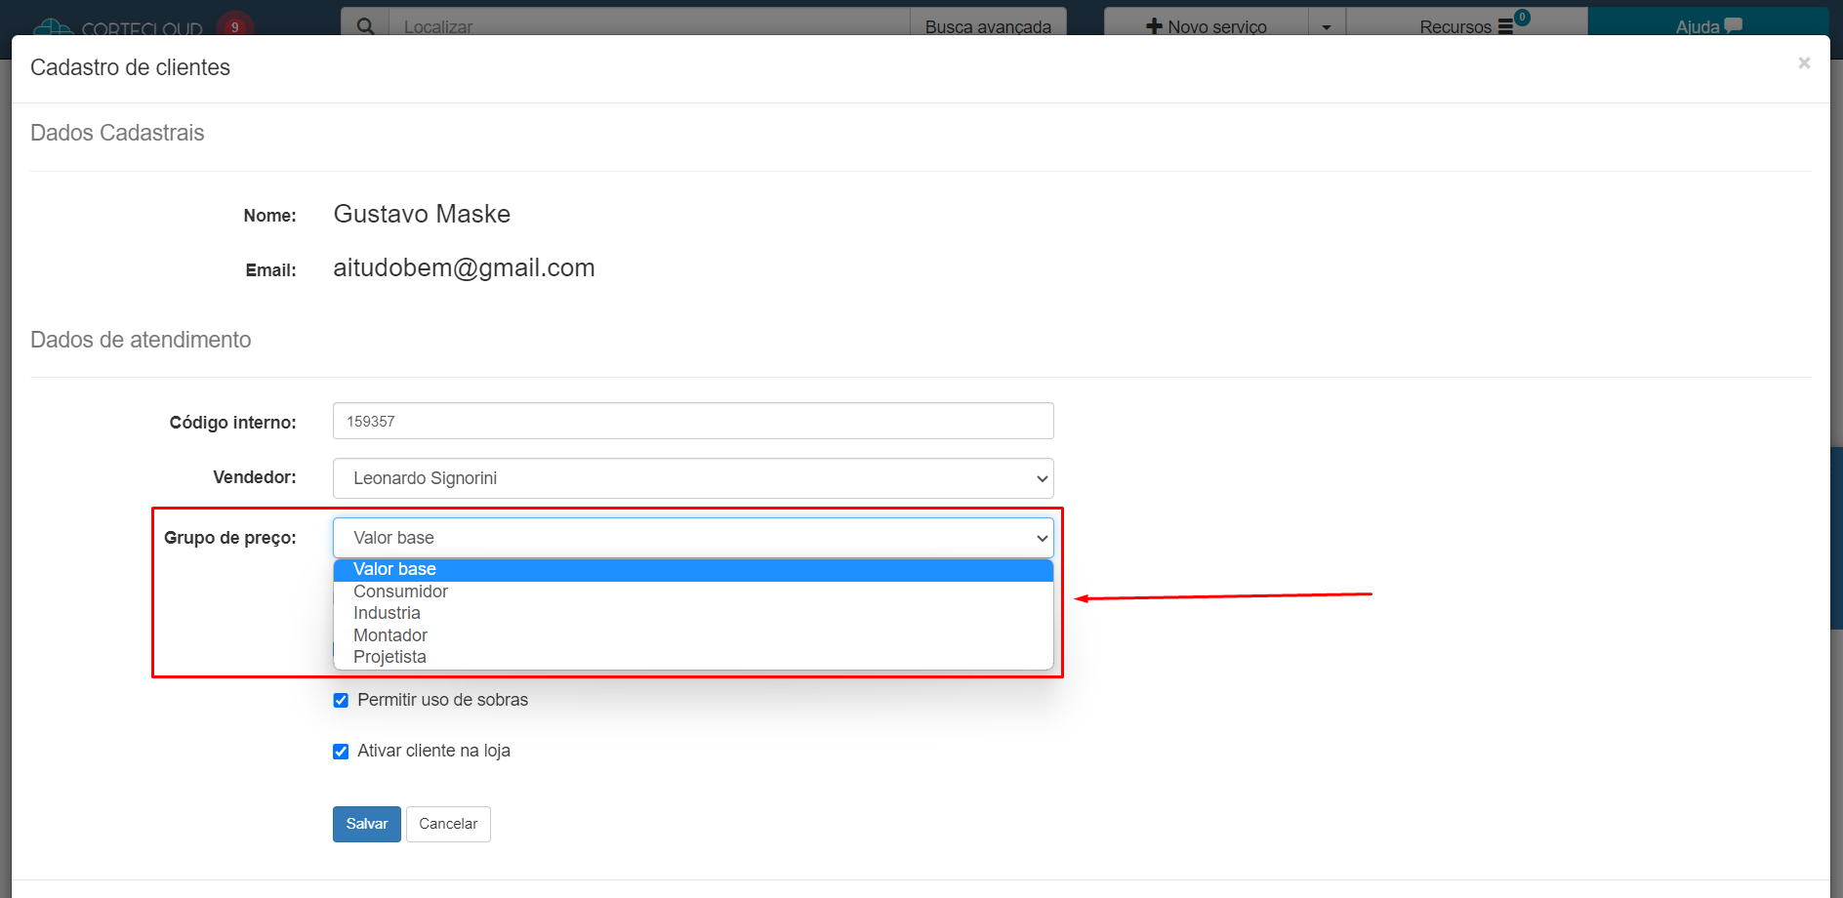
Task: Choose the Projetista price group
Action: point(693,657)
